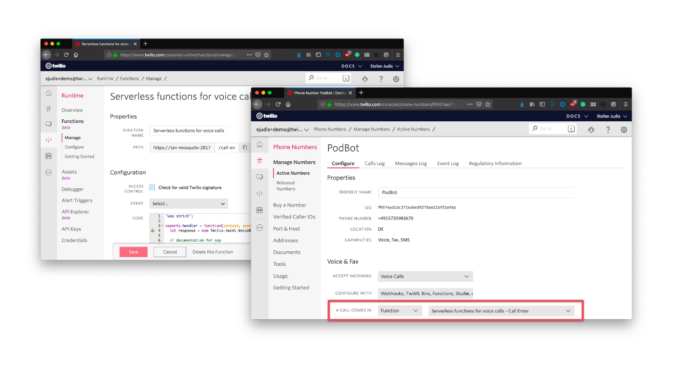Click the Runtime code icon in Functions window sidebar
This screenshot has width=675, height=376.
pos(49,140)
